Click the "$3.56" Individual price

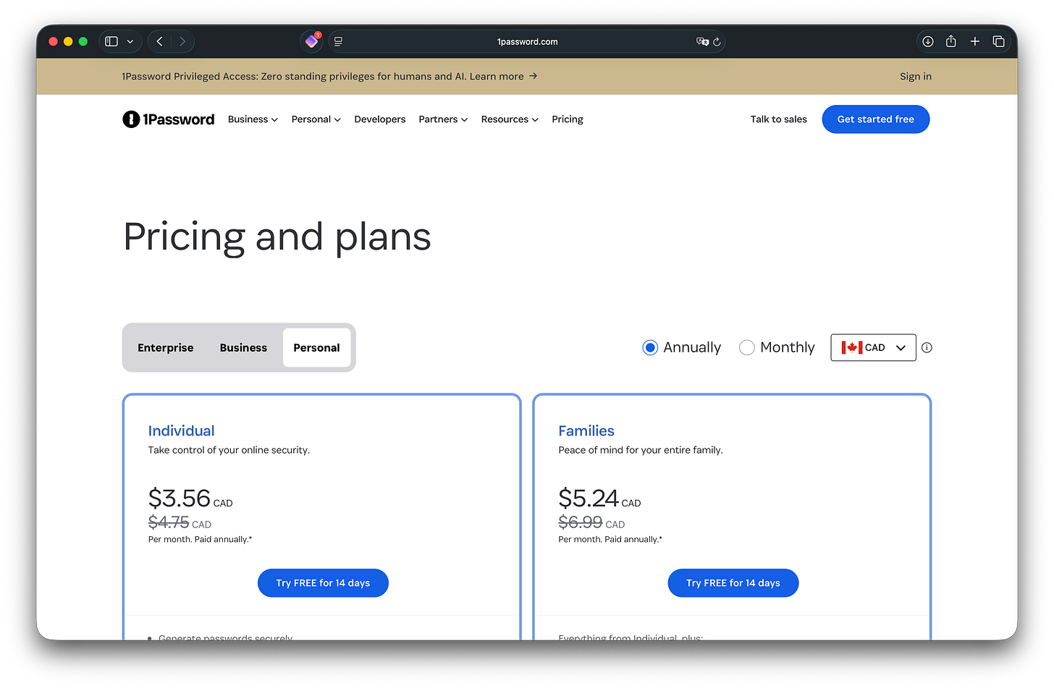tap(180, 498)
